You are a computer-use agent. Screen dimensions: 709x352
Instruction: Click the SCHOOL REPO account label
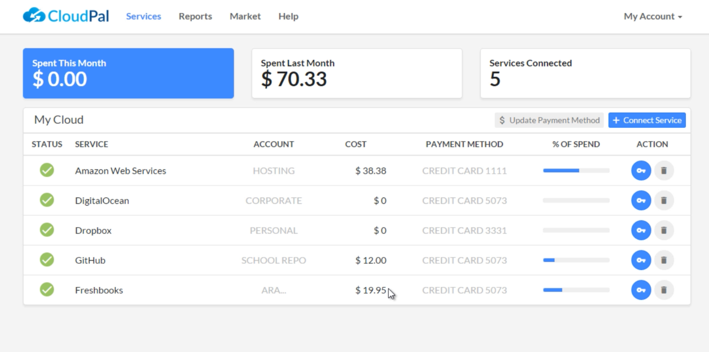coord(273,261)
